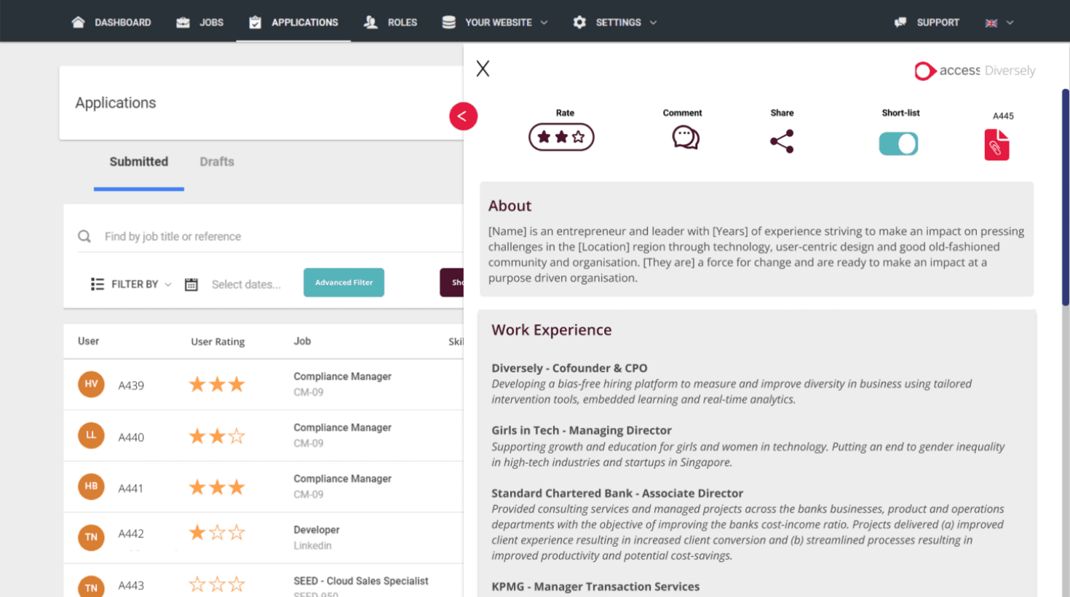1070x597 pixels.
Task: Click the Select dates field
Action: pos(246,285)
